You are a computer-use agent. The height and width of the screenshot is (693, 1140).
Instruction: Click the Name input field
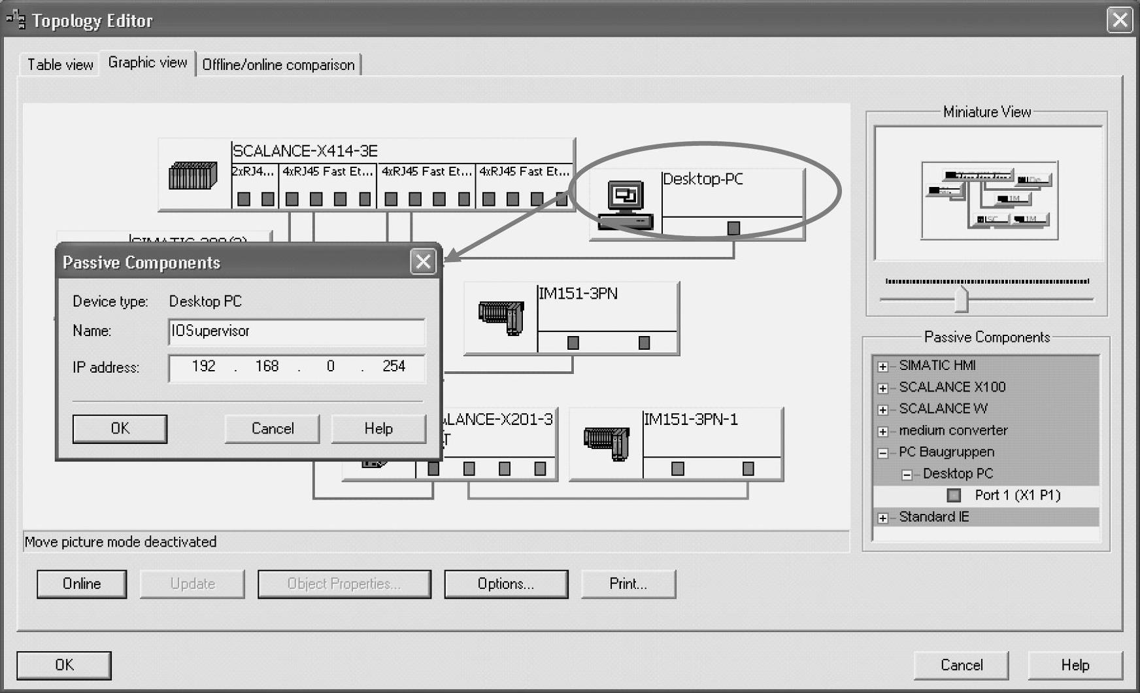[297, 331]
